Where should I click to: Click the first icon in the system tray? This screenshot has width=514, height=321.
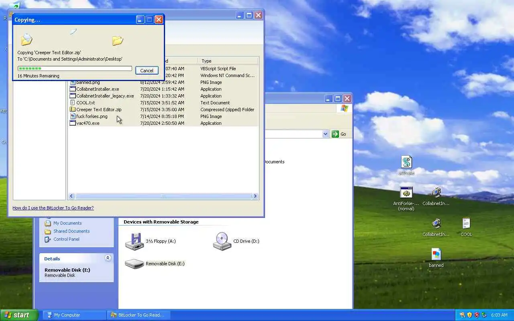pos(462,315)
